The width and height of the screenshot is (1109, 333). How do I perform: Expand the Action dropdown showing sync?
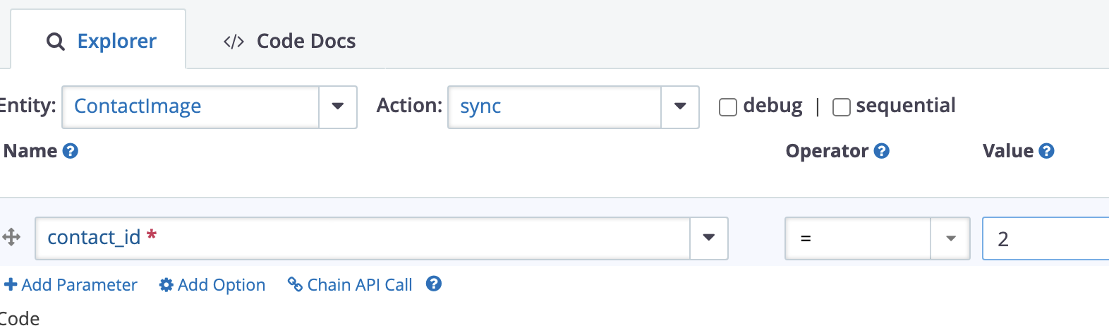pos(574,107)
